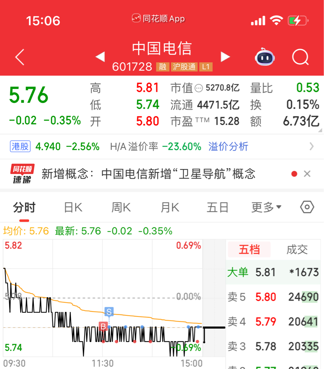Image resolution: width=324 pixels, height=369 pixels.
Task: Tap the back arrow in the header
Action: (x=20, y=57)
